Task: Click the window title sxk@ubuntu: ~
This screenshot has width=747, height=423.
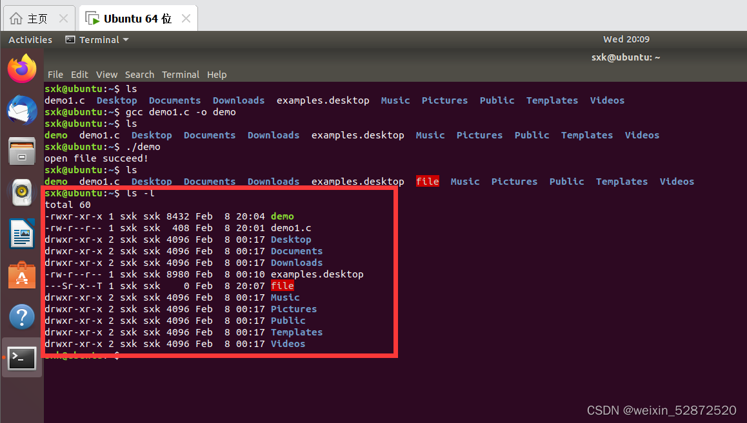Action: [x=626, y=57]
